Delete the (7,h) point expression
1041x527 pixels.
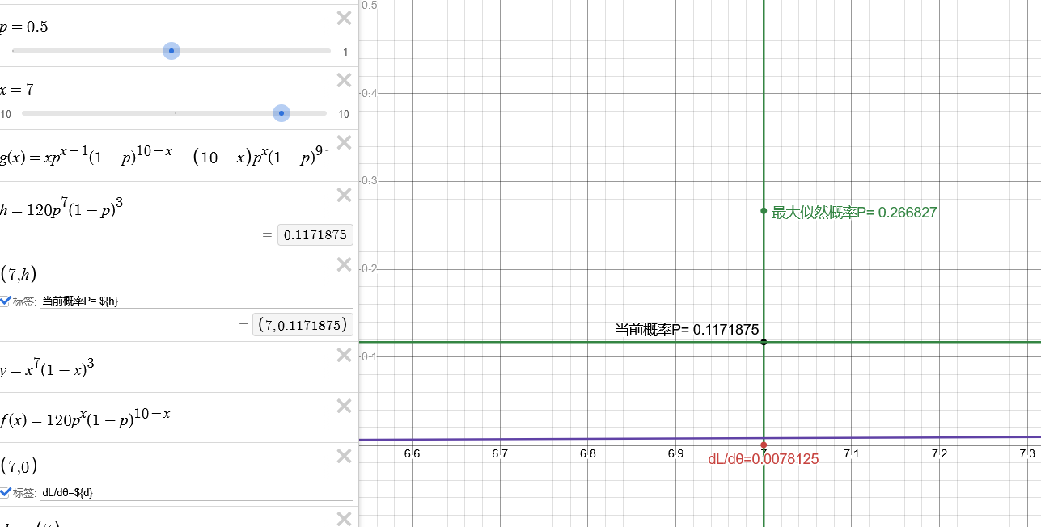(x=344, y=264)
